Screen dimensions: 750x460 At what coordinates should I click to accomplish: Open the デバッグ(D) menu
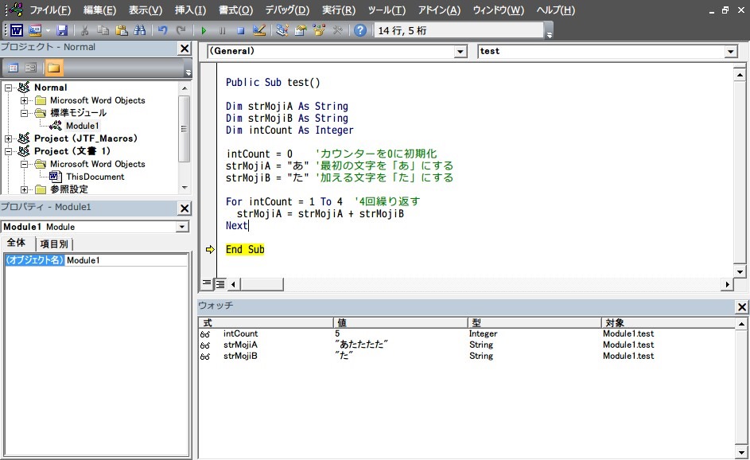tap(287, 10)
